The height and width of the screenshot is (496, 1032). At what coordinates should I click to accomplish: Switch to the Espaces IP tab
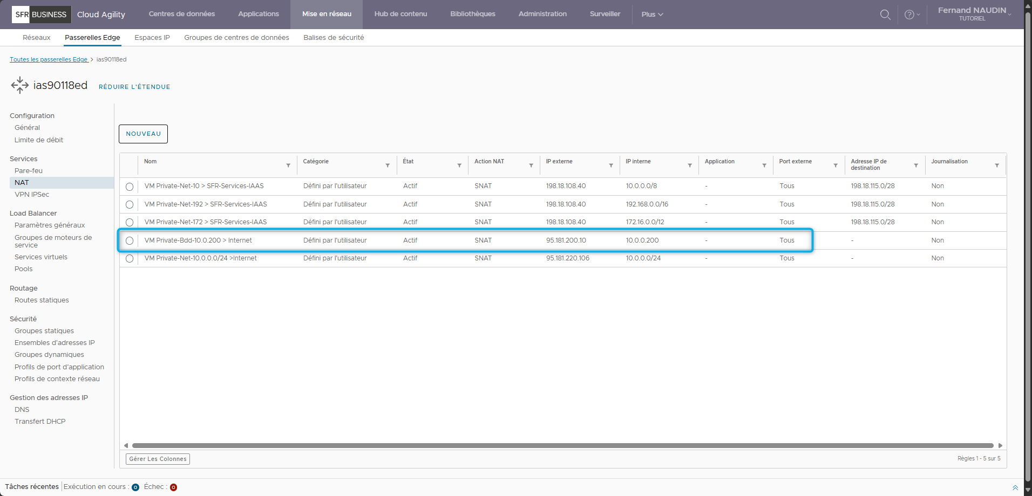(x=152, y=38)
